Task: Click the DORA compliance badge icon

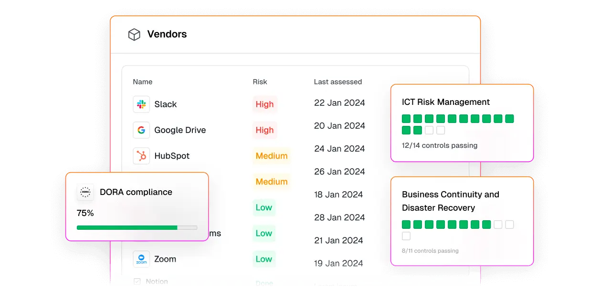Action: 85,192
